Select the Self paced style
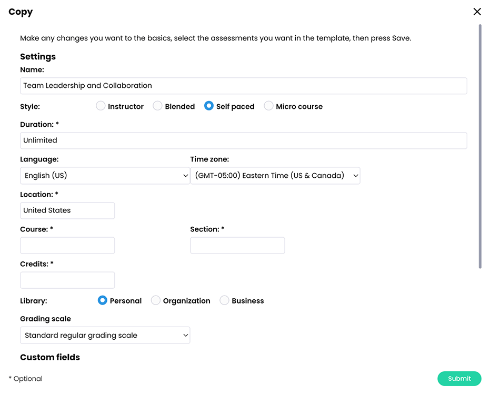Viewport: 490px width, 395px height. 209,106
